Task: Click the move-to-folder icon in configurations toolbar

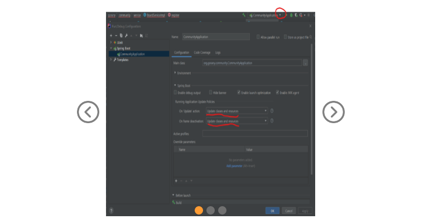Action: click(x=142, y=36)
